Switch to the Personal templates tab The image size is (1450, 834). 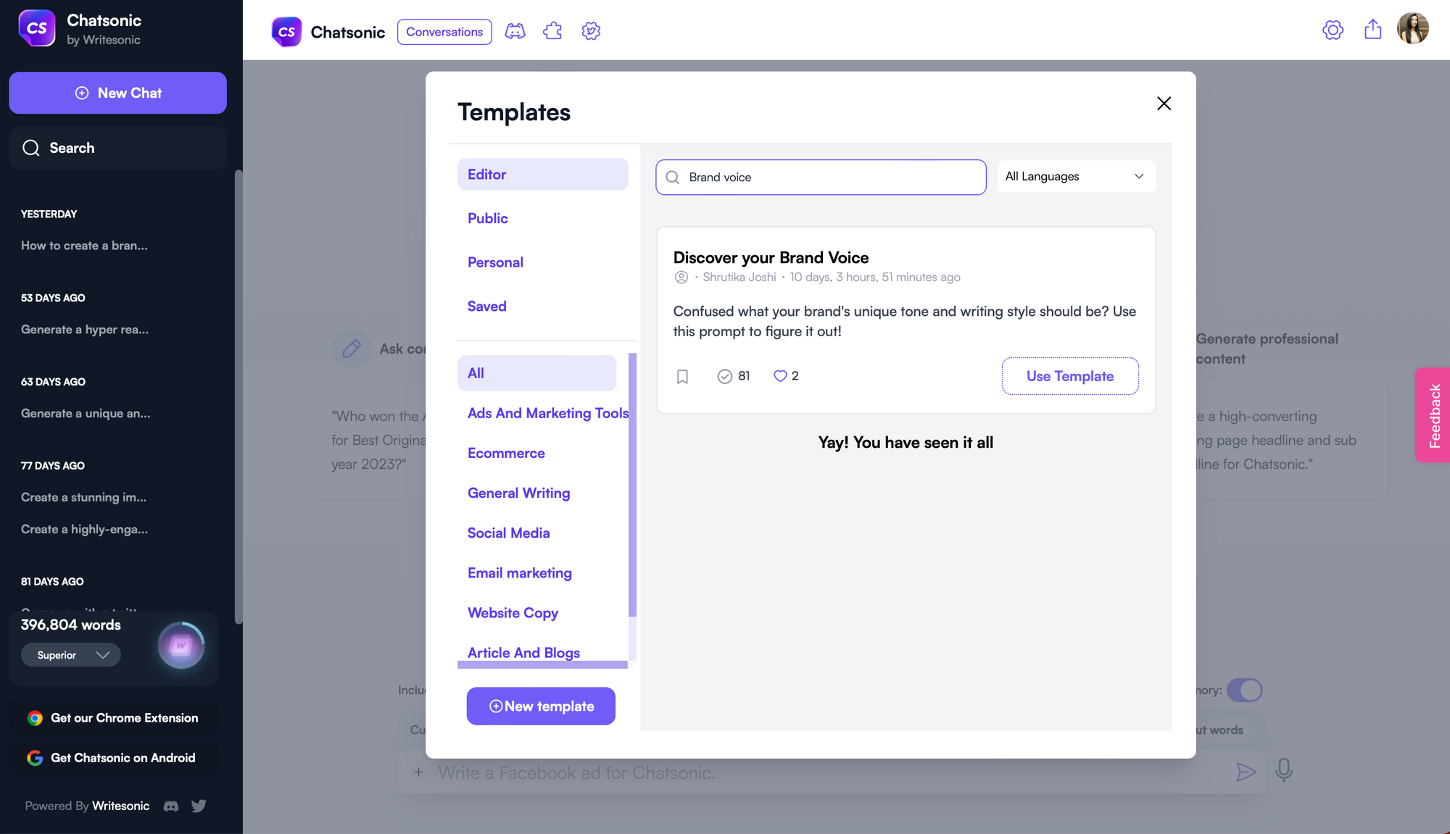(x=495, y=261)
